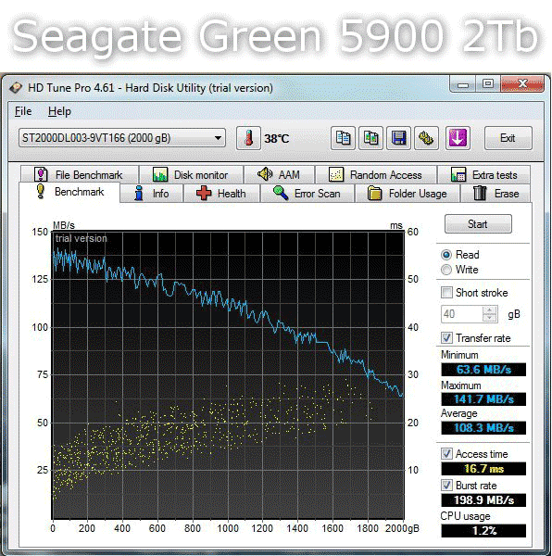Viewport: 552px width, 556px height.
Task: Switch to File Benchmark tab
Action: 80,174
